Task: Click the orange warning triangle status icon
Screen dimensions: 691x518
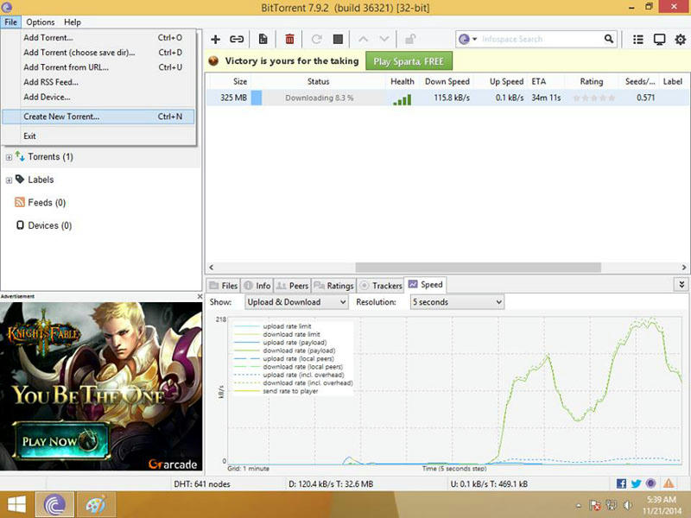Action: (x=669, y=483)
